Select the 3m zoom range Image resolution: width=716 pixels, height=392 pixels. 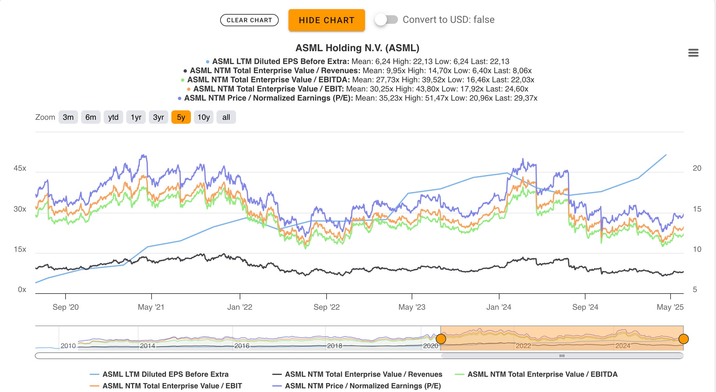tap(68, 117)
